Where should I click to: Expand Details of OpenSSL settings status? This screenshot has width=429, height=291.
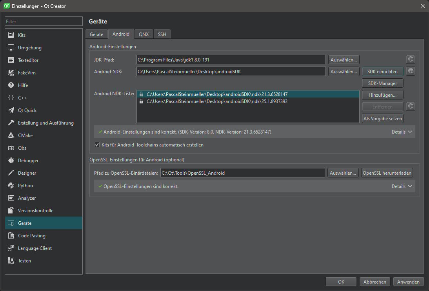pos(402,186)
